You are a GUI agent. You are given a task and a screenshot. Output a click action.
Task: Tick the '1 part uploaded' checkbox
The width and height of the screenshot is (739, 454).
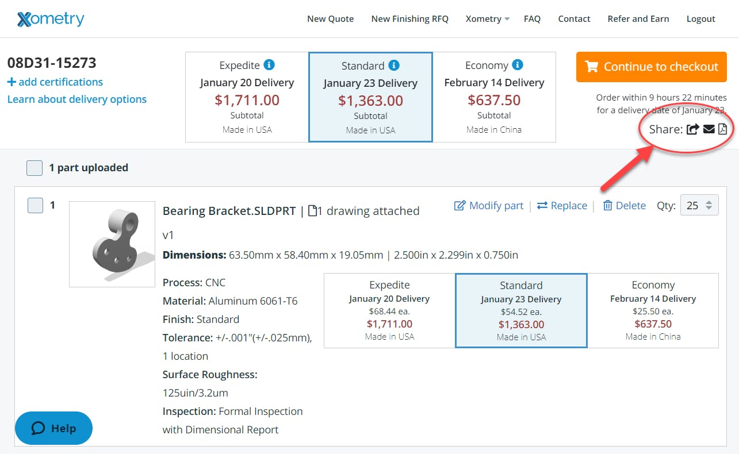(35, 168)
